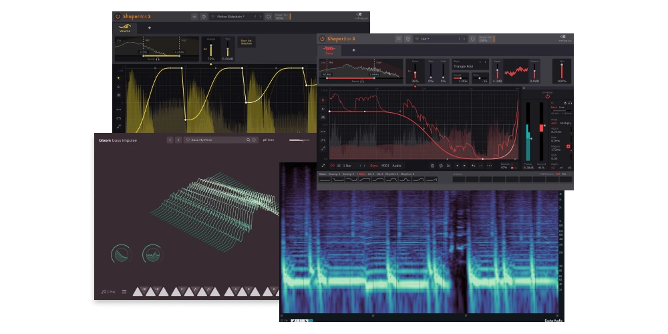Image resolution: width=668 pixels, height=334 pixels.
Task: Shift the curve left with arrow
Action: pos(458,166)
